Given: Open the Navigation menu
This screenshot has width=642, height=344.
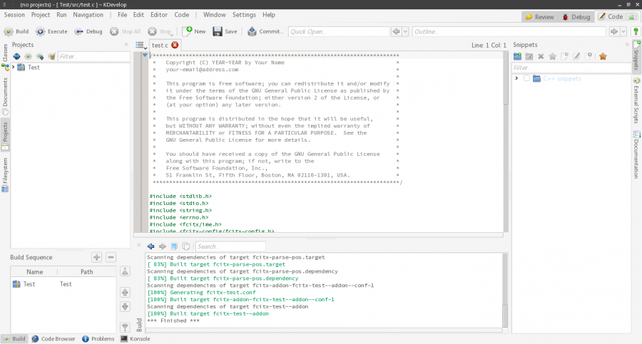Looking at the screenshot, I should (x=88, y=14).
